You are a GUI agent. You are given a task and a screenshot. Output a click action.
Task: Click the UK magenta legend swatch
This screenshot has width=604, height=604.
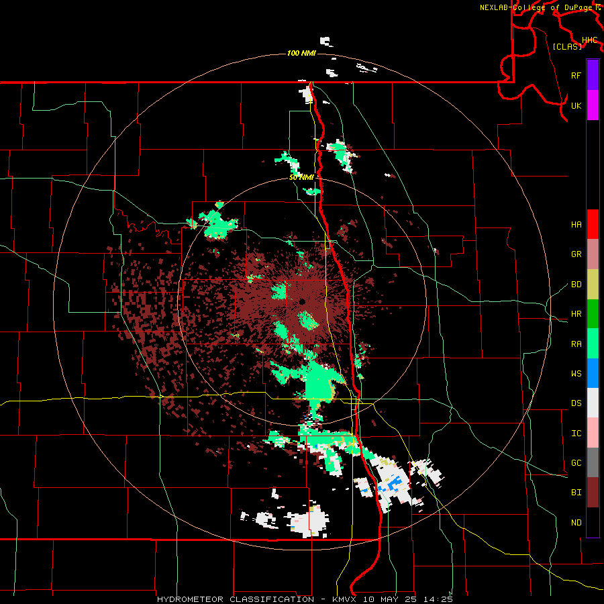pyautogui.click(x=593, y=105)
